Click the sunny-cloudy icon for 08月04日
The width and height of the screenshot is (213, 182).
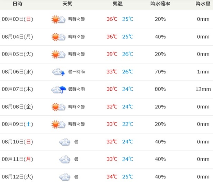[x=58, y=37]
